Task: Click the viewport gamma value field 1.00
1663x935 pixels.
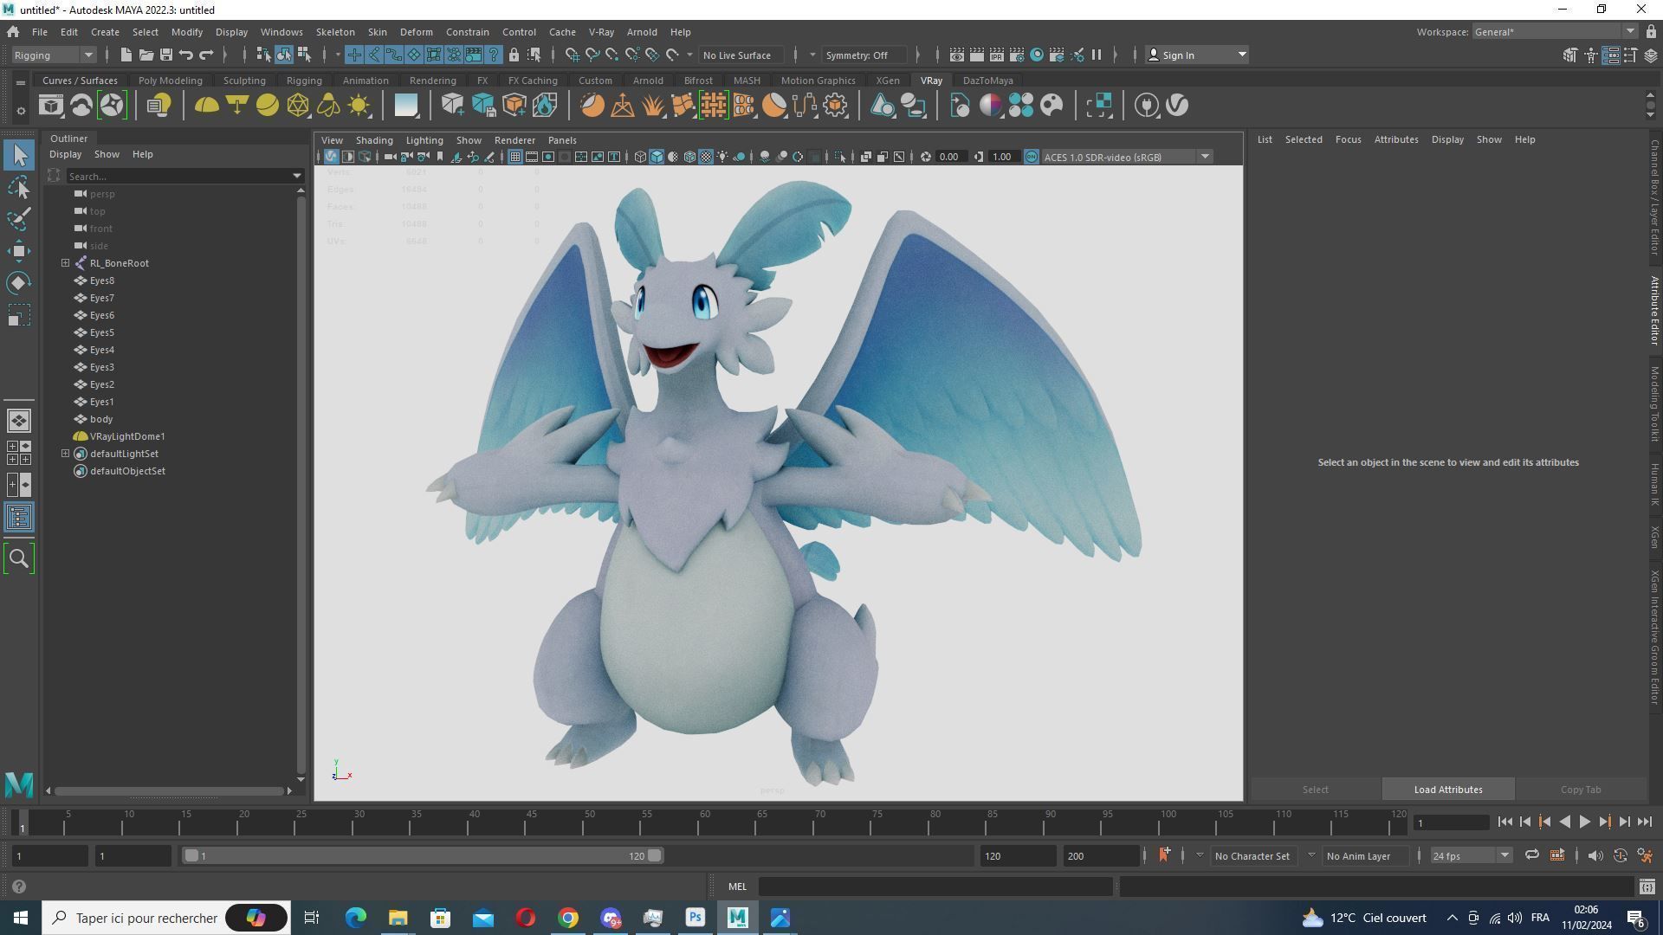Action: 1002,157
